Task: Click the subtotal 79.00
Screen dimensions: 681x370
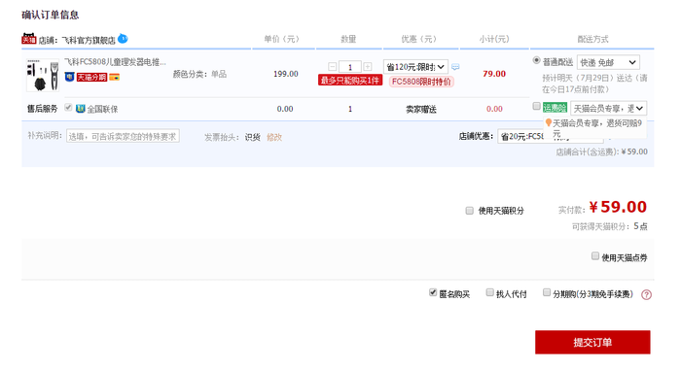Action: [x=494, y=74]
